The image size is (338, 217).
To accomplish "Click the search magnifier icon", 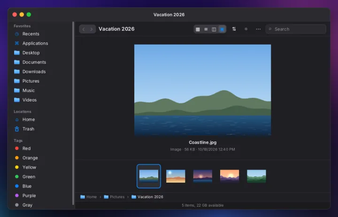I will point(270,29).
